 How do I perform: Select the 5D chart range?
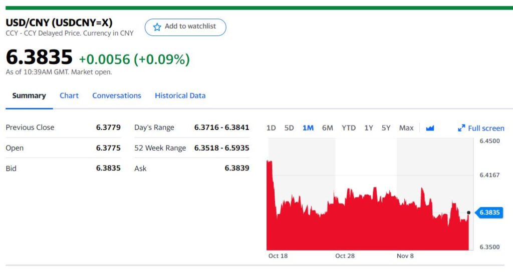[289, 128]
